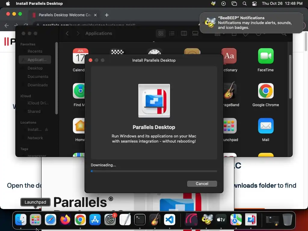Click the Downloading progress bar

point(154,171)
